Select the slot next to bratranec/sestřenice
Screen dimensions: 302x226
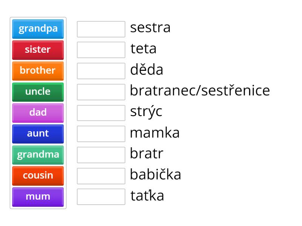pos(101,92)
